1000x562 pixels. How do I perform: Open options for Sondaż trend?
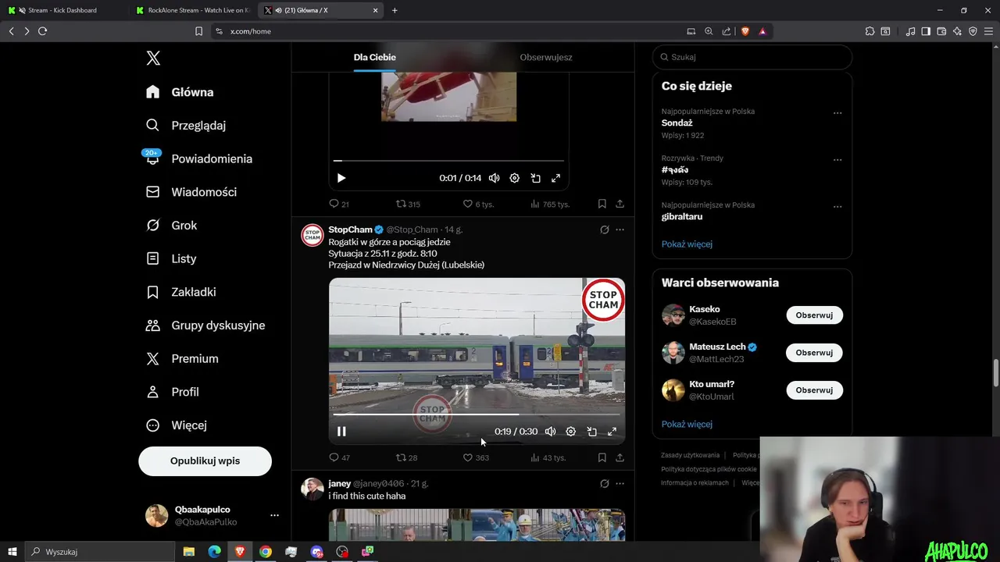click(x=837, y=112)
